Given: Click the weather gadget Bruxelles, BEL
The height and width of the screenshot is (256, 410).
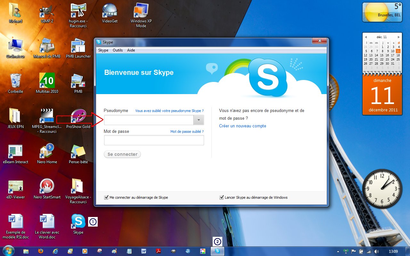Looking at the screenshot, I should [x=382, y=12].
